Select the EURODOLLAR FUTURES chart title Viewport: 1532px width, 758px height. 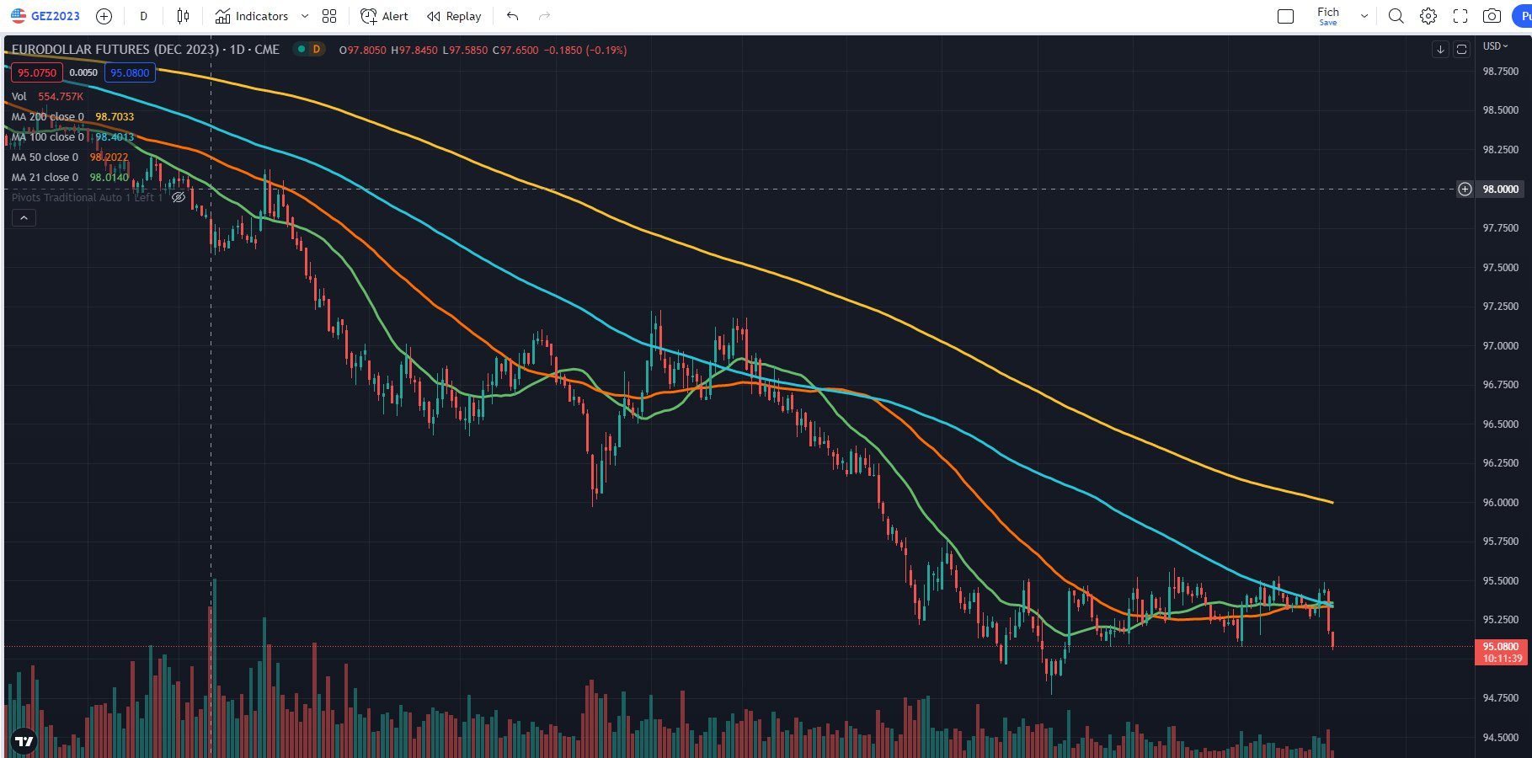coord(146,50)
